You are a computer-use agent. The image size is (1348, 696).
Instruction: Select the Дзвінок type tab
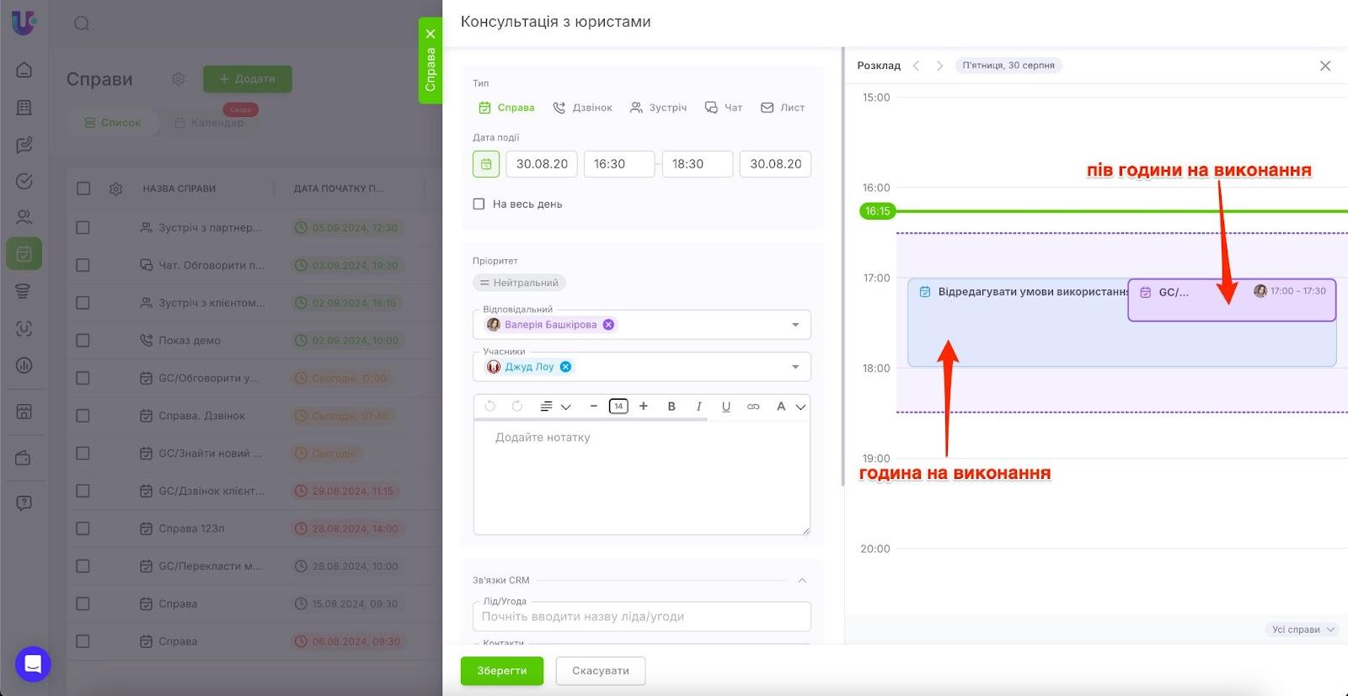coord(582,108)
